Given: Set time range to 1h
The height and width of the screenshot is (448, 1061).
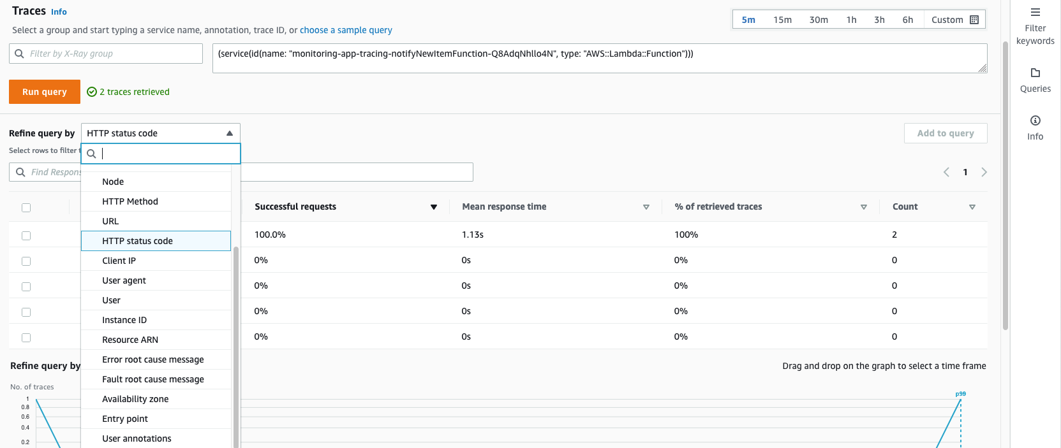Looking at the screenshot, I should [x=851, y=20].
